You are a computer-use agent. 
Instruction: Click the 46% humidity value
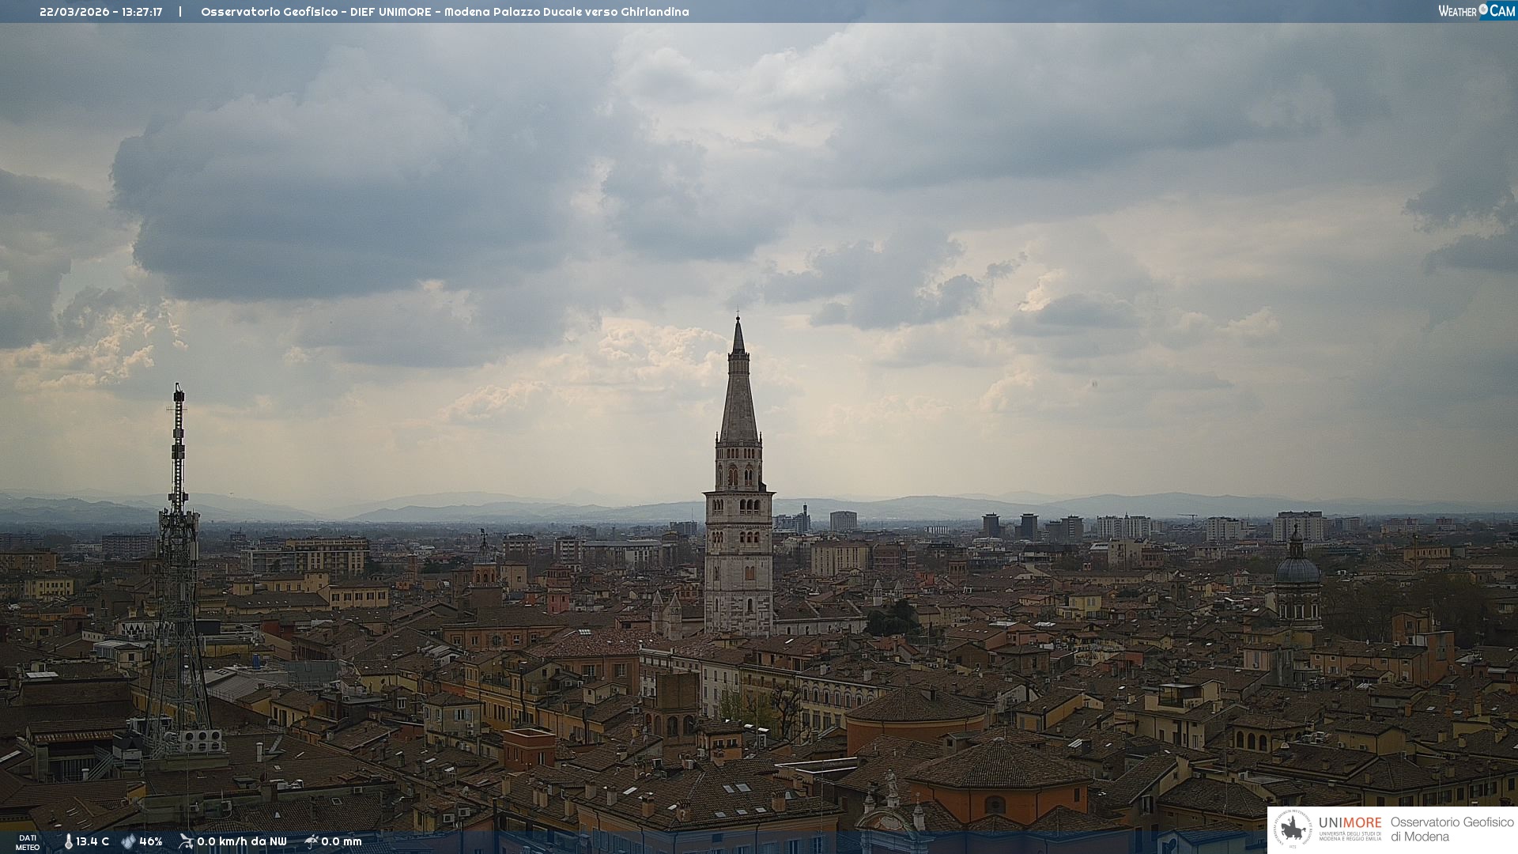click(150, 841)
